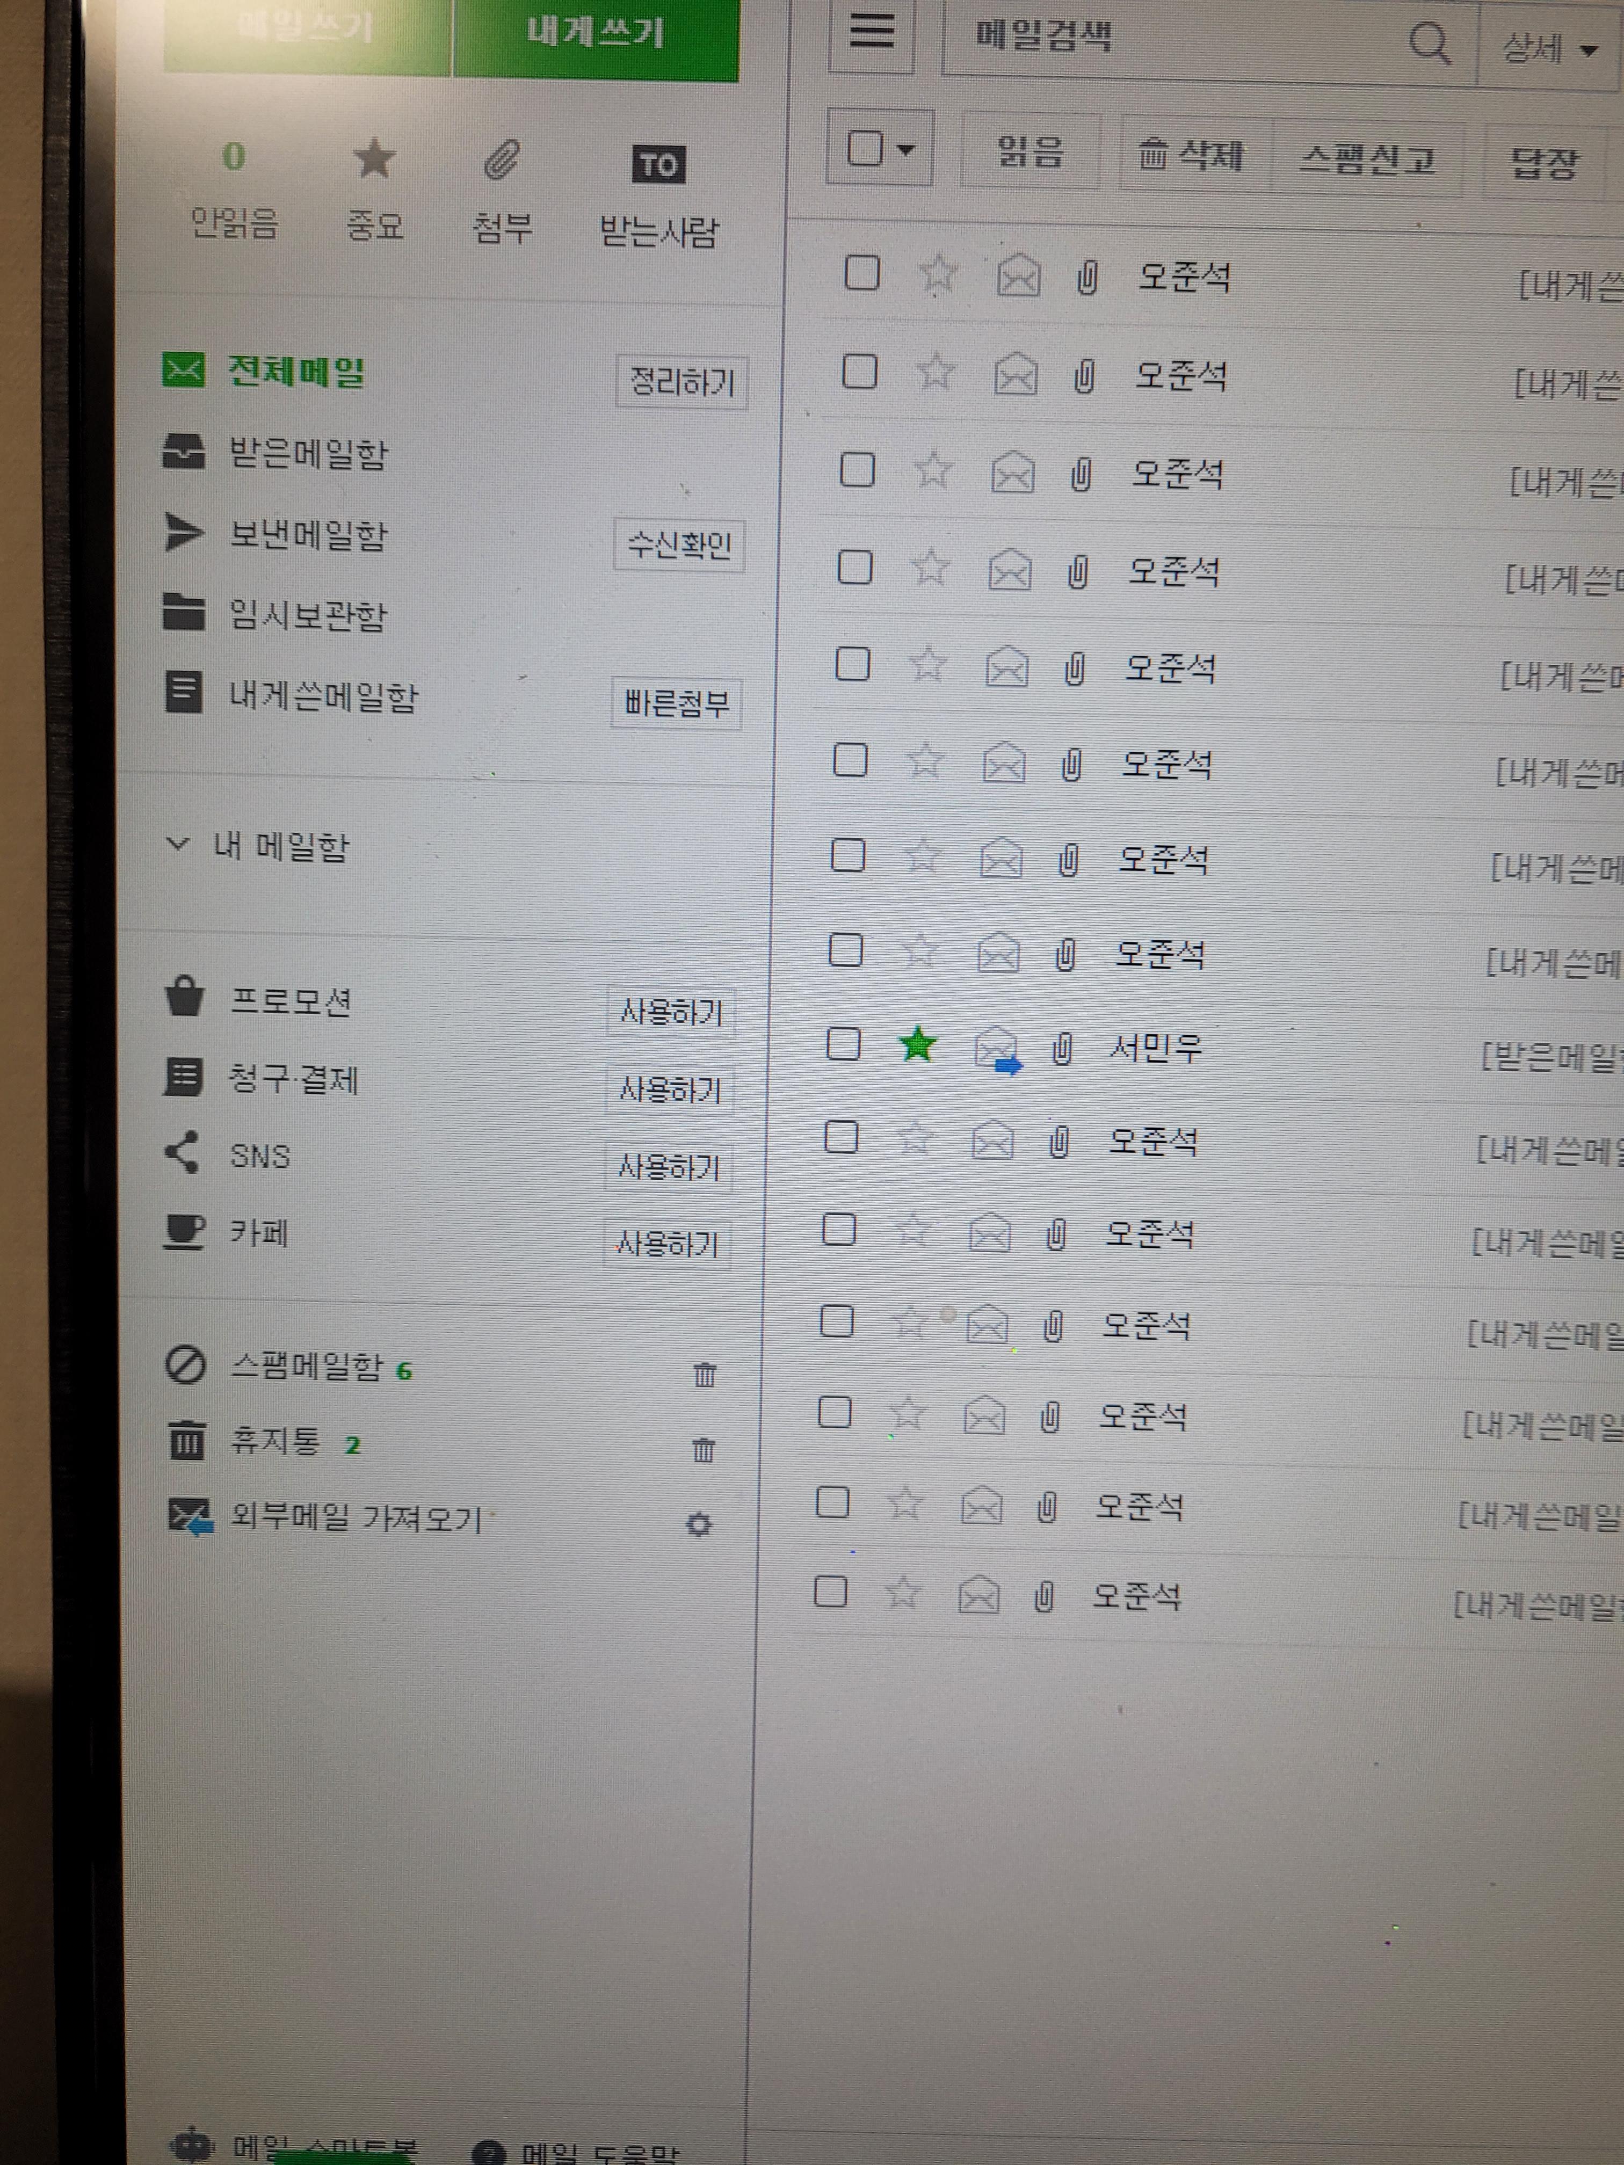Empty spam folder via trash icon
1624x2165 pixels.
704,1375
